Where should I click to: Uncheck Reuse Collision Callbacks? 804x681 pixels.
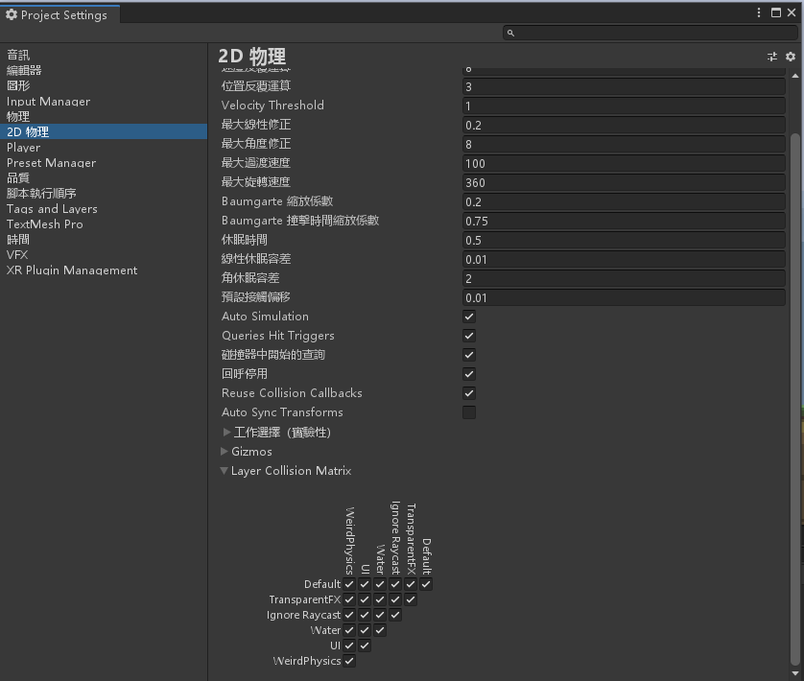tap(469, 393)
